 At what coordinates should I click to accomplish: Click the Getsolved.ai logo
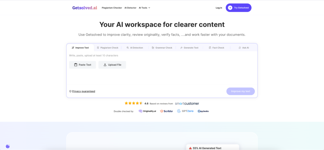pos(84,8)
